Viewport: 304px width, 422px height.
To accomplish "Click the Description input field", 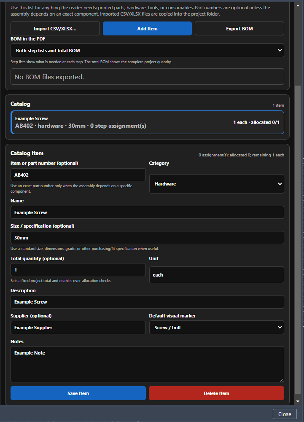I will pos(147,302).
